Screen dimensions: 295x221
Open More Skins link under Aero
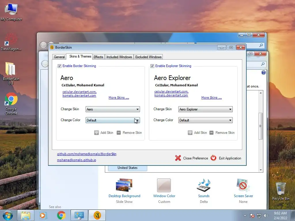119,98
